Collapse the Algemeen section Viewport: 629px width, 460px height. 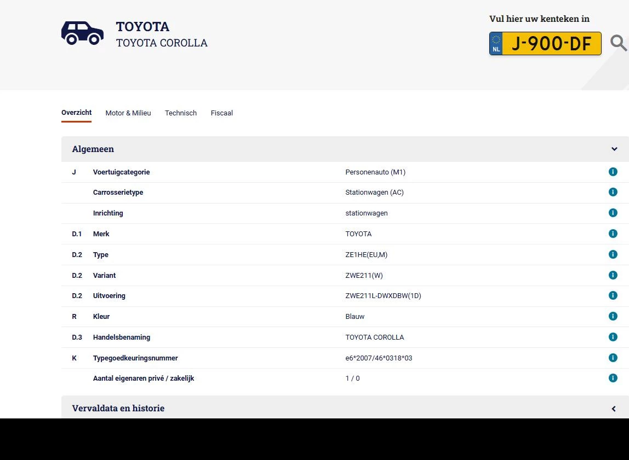(x=614, y=149)
